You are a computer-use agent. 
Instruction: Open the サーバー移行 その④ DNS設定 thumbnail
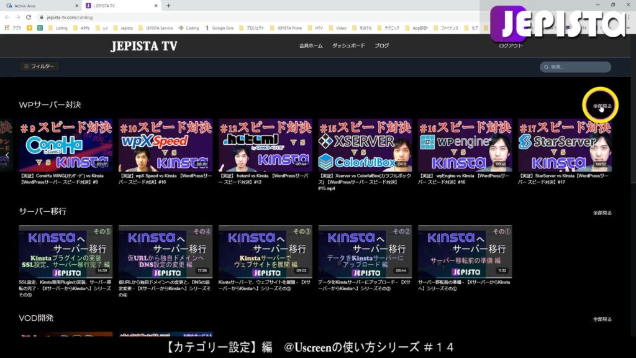(x=165, y=252)
